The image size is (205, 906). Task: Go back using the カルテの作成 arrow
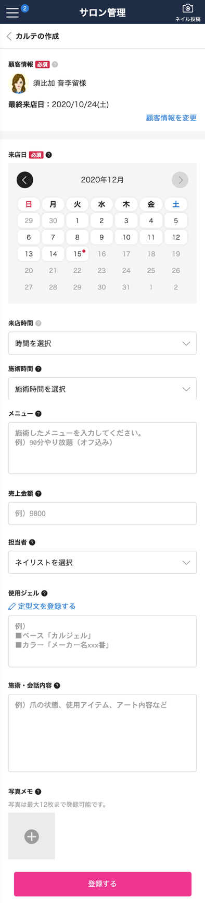[9, 36]
